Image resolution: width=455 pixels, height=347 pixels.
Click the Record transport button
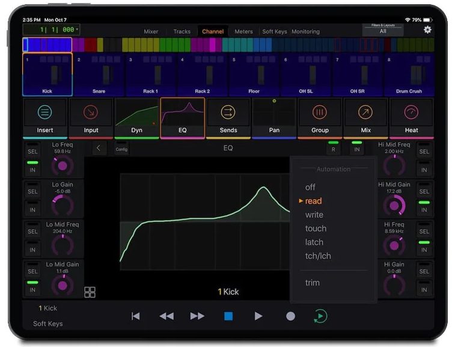click(290, 316)
